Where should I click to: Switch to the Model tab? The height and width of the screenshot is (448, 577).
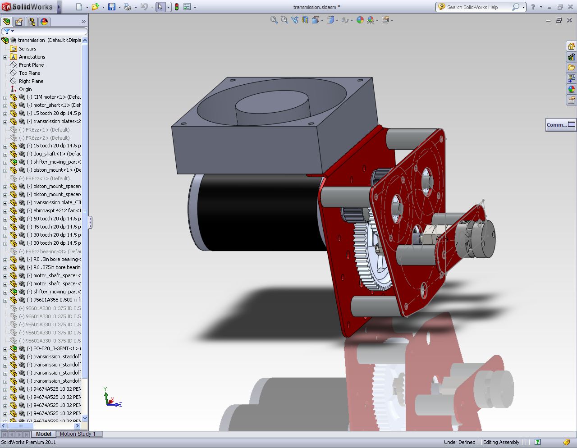44,434
